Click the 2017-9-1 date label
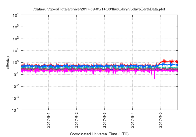This screenshot has width=196, height=137. tap(48, 120)
